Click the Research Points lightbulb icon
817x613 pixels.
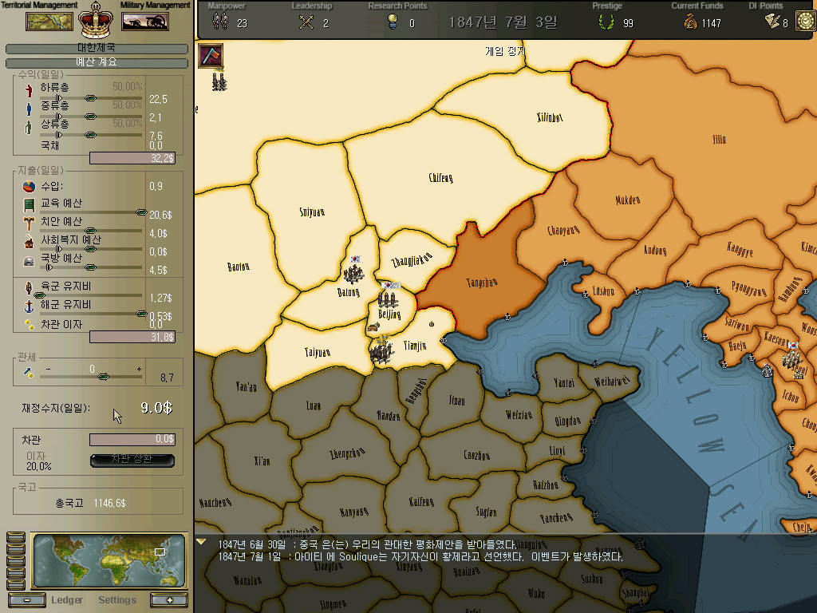393,22
